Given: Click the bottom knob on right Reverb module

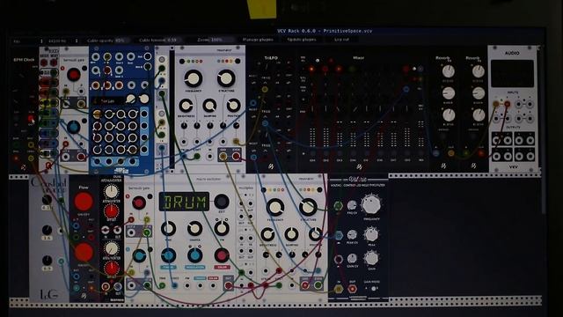Looking at the screenshot, I should coord(479,115).
